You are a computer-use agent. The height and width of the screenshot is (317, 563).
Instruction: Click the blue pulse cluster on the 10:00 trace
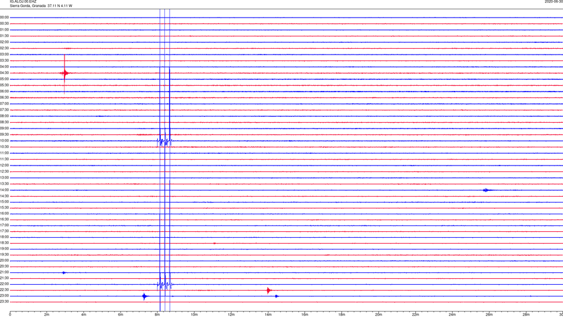[x=164, y=141]
